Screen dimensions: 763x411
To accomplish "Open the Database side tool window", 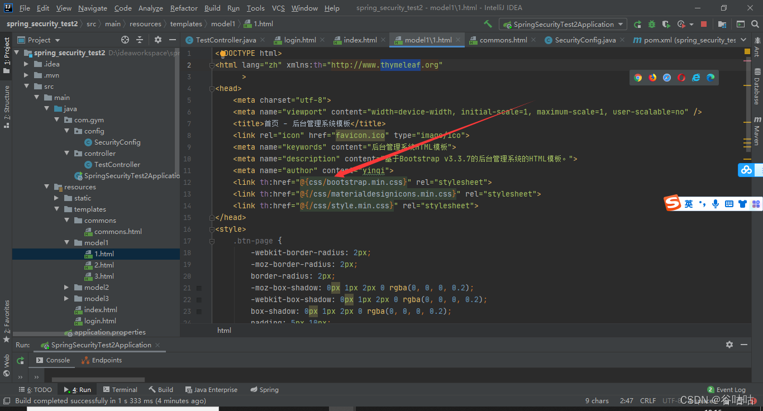I will [757, 87].
